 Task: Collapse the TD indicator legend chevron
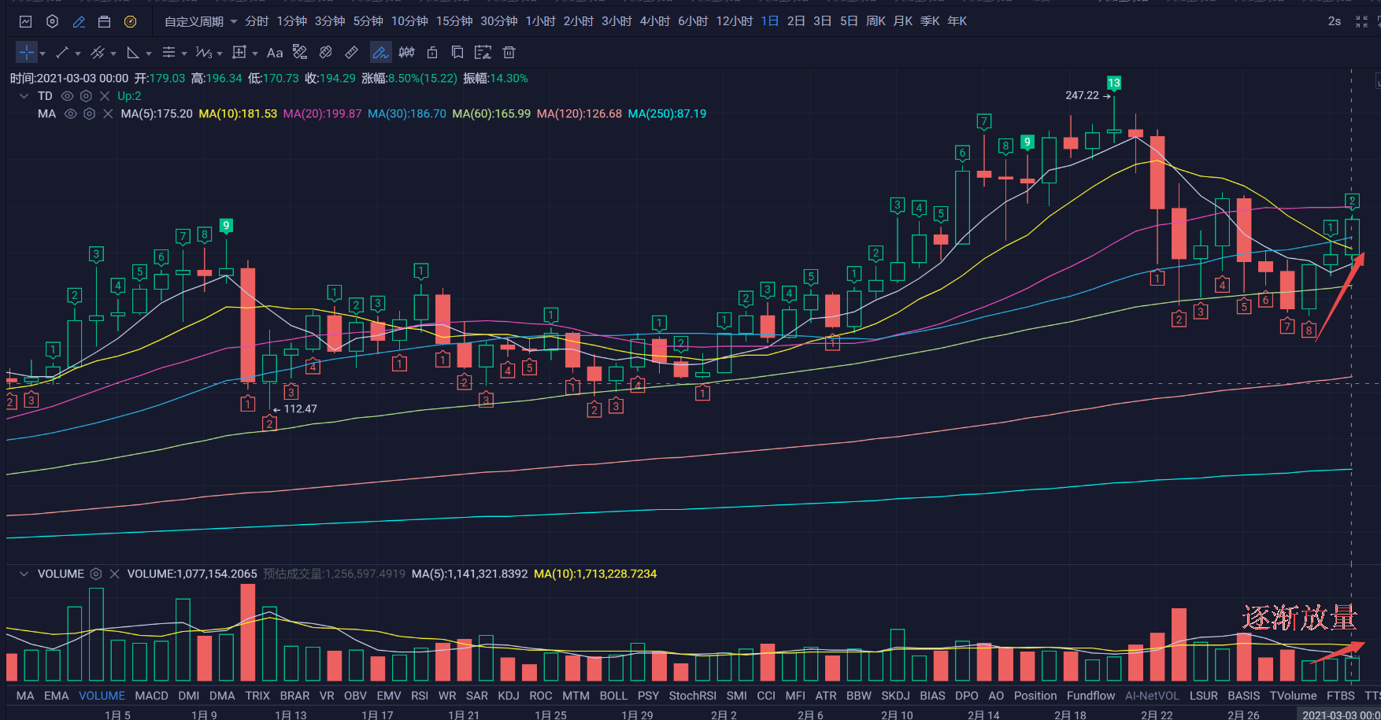click(24, 96)
